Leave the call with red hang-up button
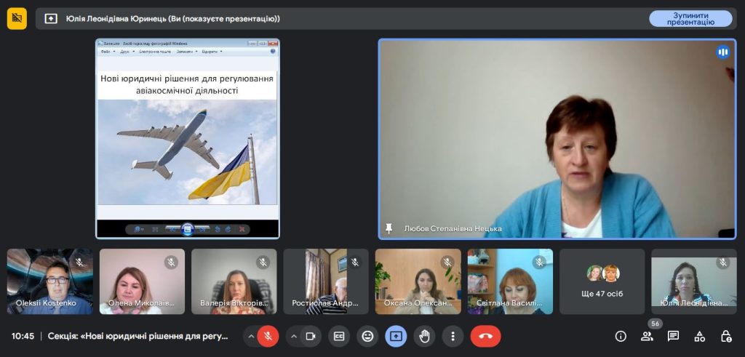 (485, 336)
